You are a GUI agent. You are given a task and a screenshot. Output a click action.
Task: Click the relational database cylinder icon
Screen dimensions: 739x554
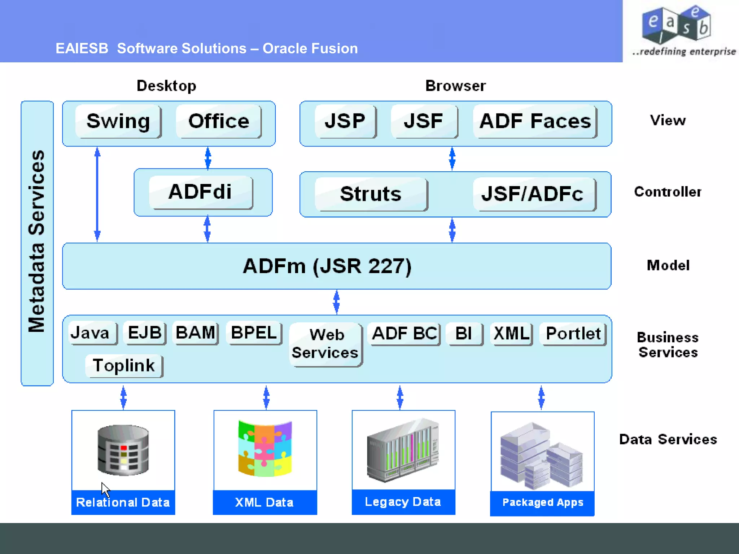click(x=123, y=450)
